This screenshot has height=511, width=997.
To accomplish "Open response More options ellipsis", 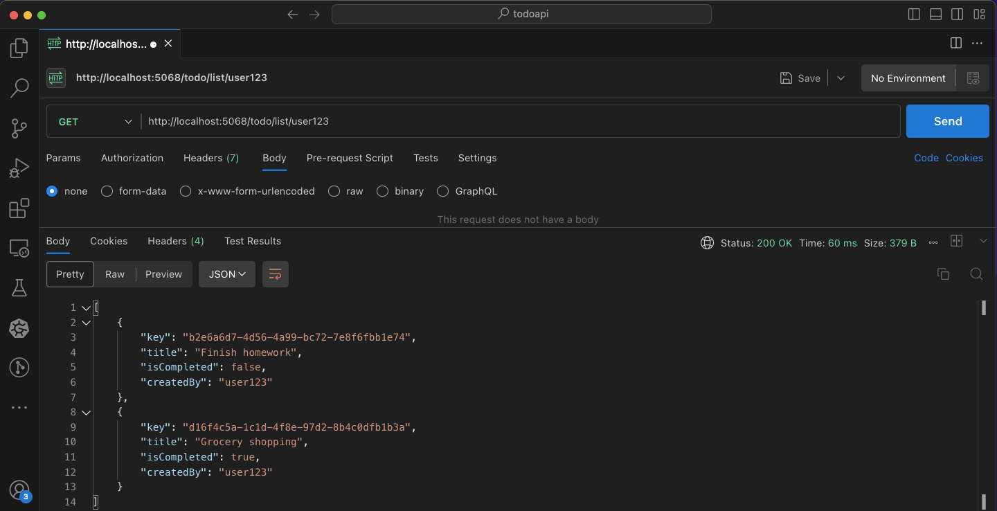I will pyautogui.click(x=933, y=242).
